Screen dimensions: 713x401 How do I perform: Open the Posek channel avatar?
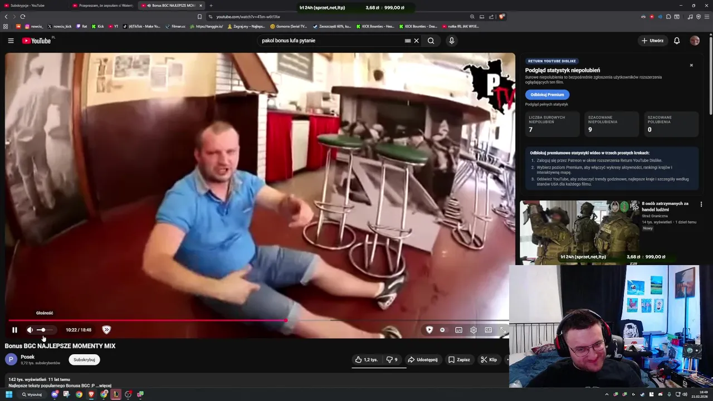(11, 359)
